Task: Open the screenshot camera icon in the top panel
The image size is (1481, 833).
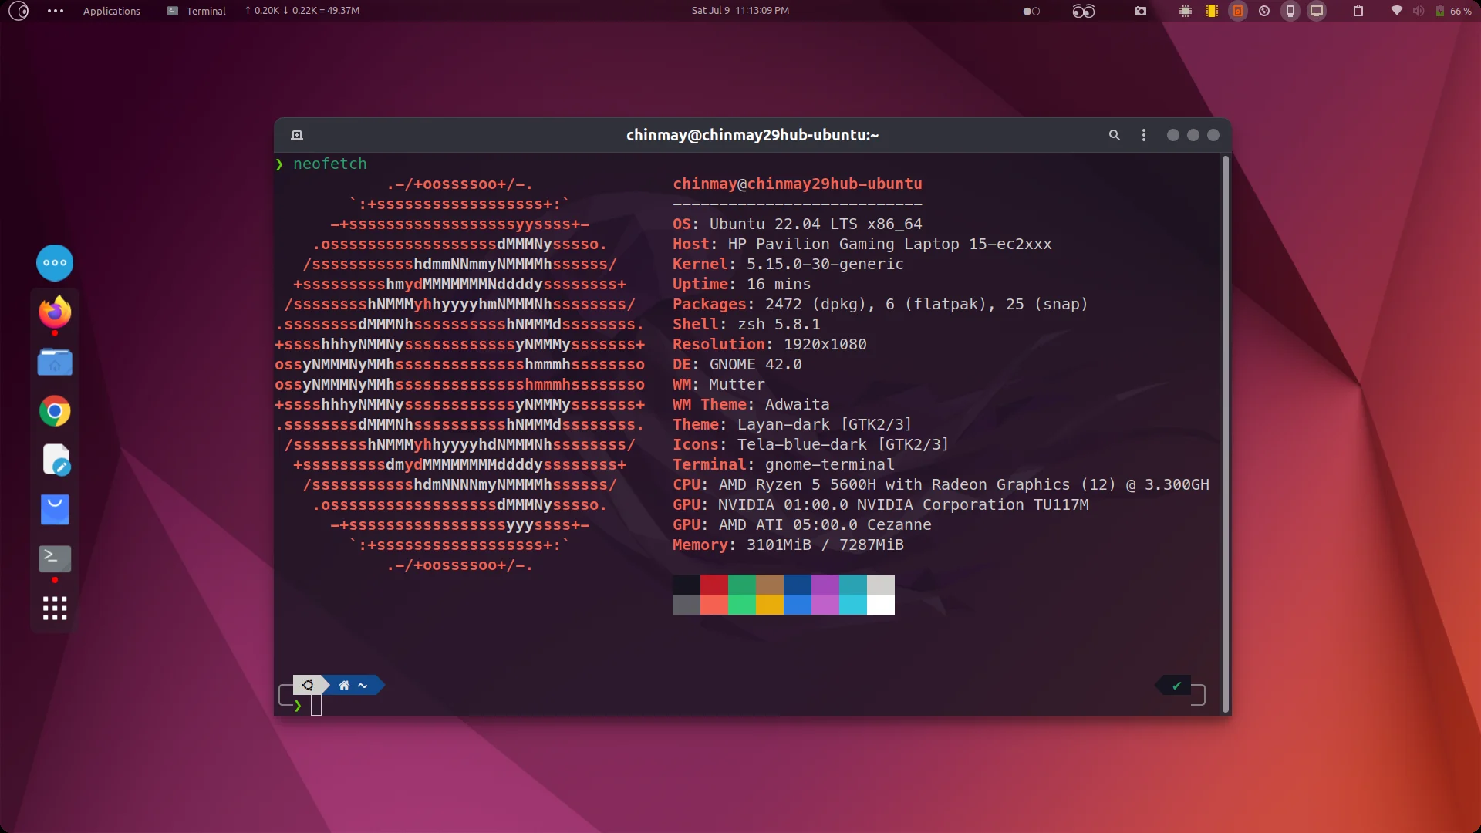Action: (x=1141, y=11)
